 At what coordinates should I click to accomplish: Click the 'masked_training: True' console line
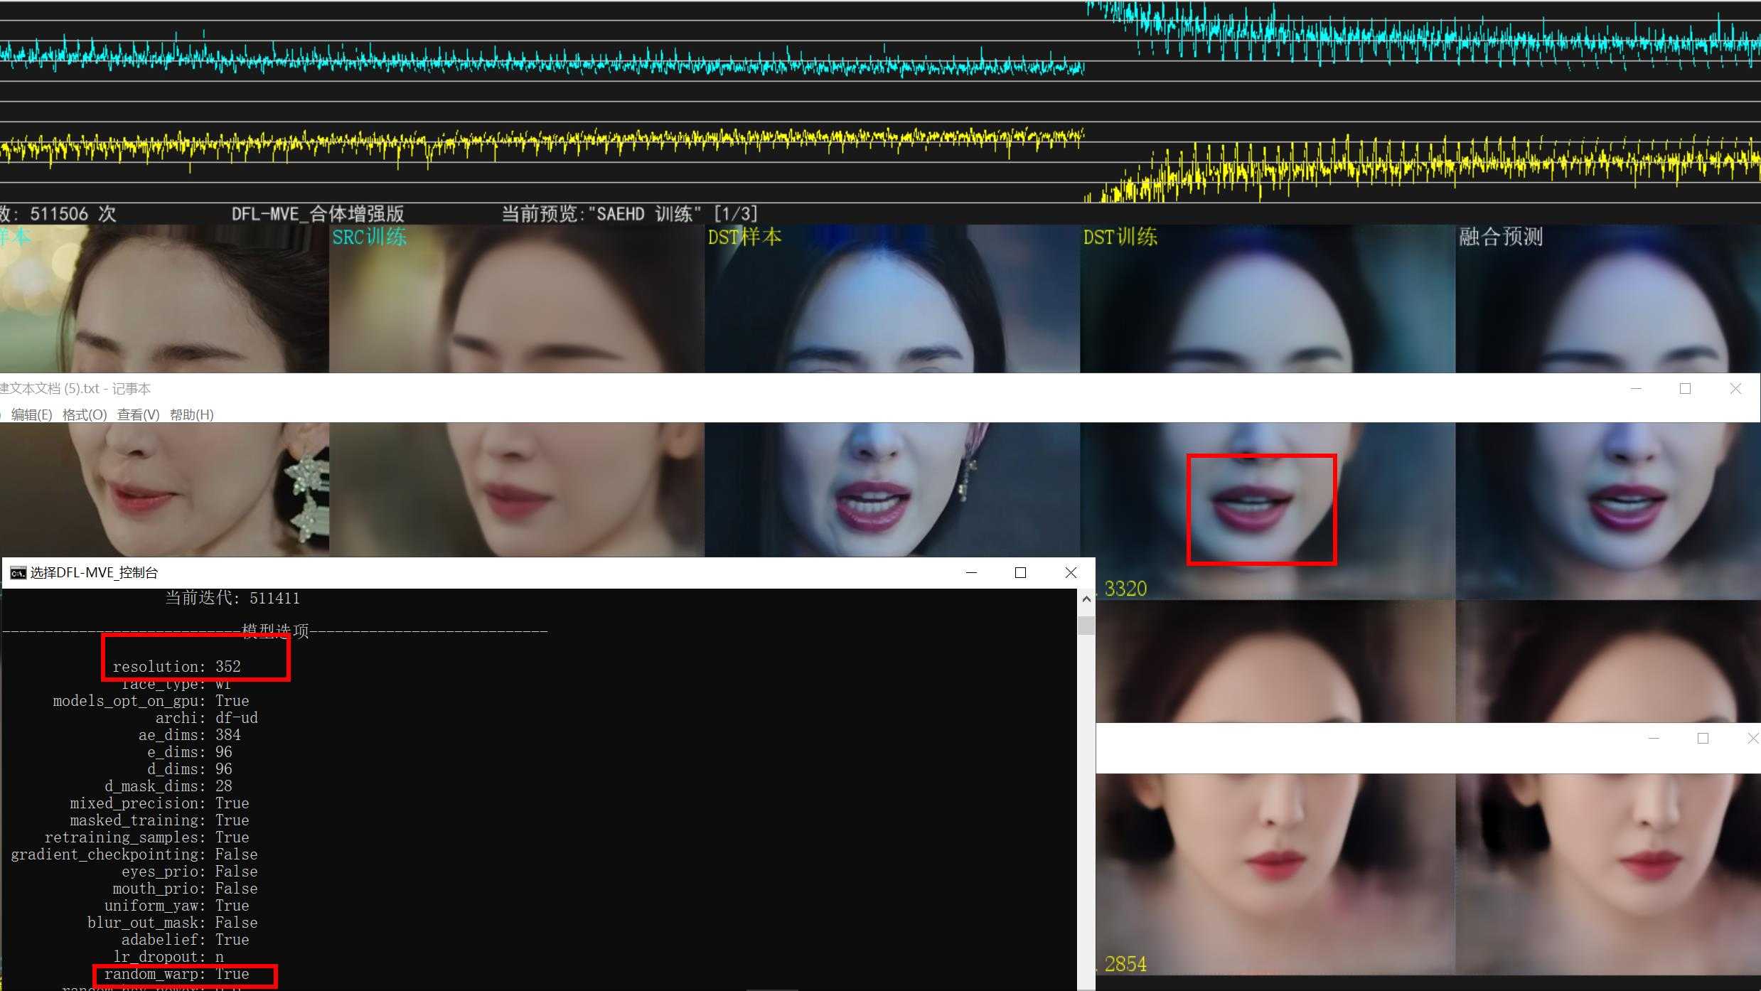(159, 820)
